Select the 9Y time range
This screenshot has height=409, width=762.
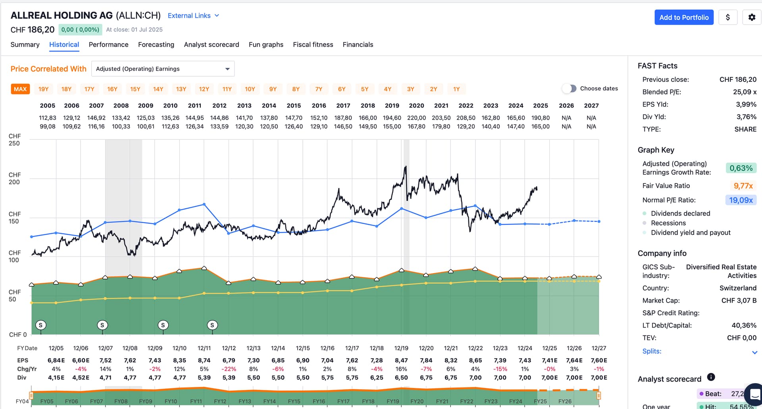coord(273,89)
